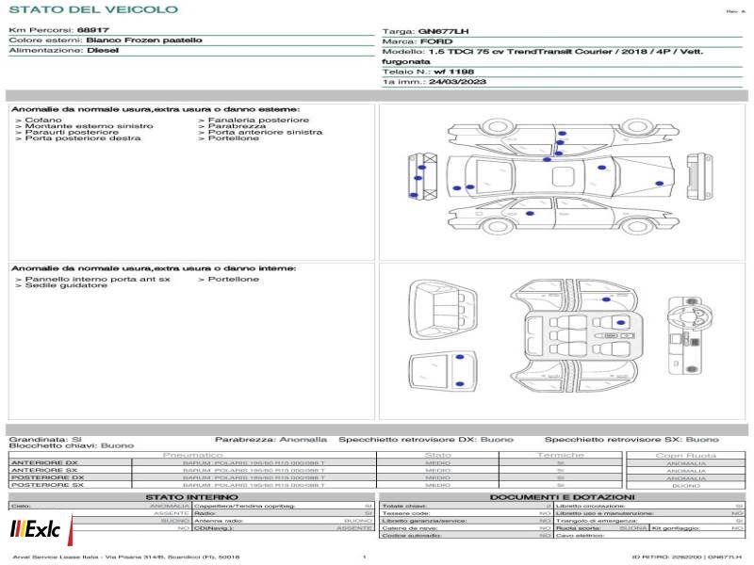Click the Copri Ruota column header
Viewport: 754px width, 565px height.
(686, 456)
